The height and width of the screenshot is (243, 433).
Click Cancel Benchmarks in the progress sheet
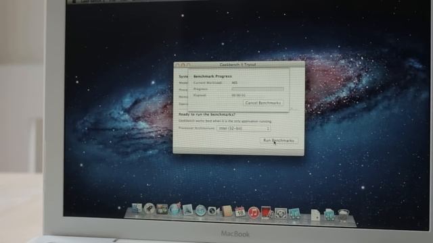coord(263,103)
